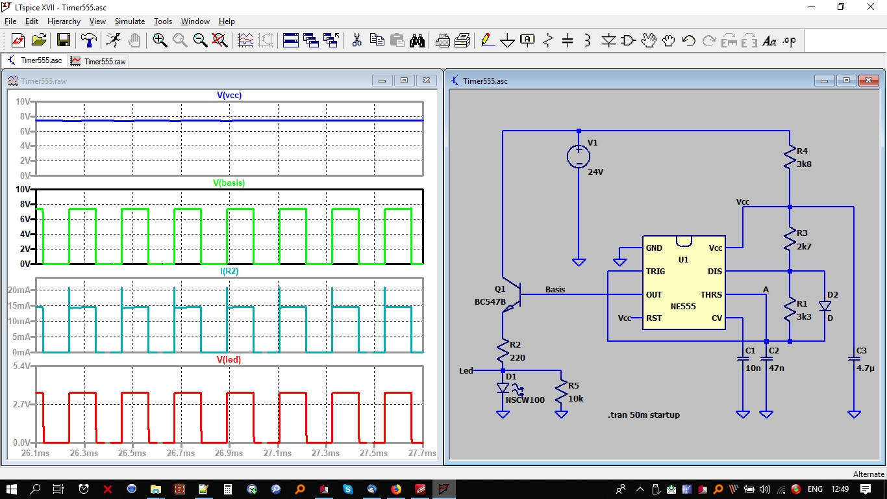Open the Hierarchy menu
Screen dimensions: 887x499
[x=64, y=21]
